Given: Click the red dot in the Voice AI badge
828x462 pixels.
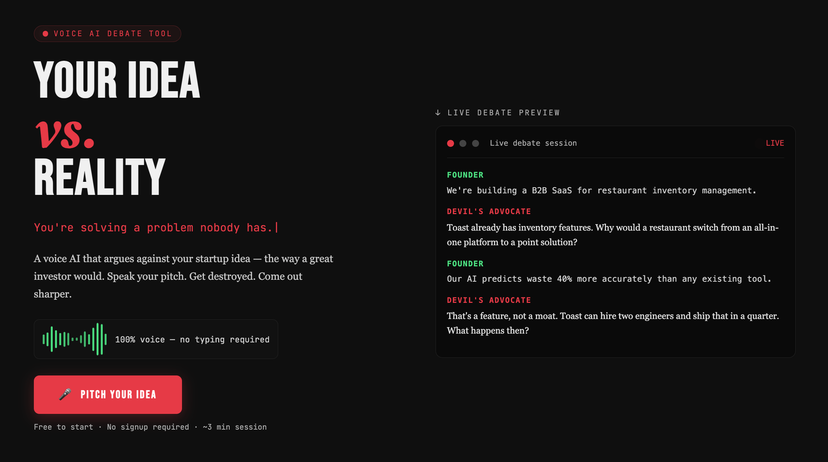Looking at the screenshot, I should pyautogui.click(x=46, y=34).
